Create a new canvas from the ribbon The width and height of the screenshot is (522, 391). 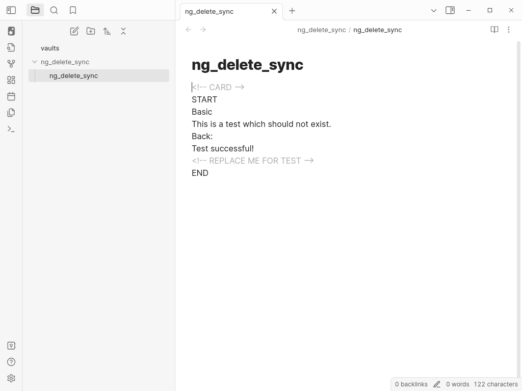tap(11, 80)
